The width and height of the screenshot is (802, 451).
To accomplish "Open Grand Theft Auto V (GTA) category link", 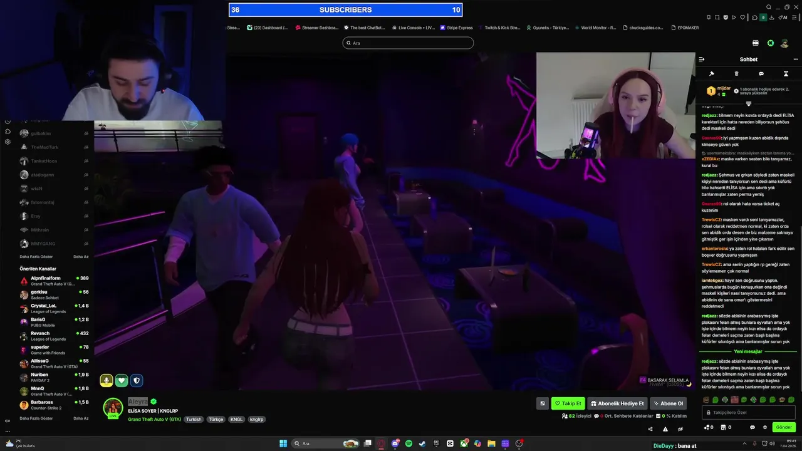I will pos(154,419).
